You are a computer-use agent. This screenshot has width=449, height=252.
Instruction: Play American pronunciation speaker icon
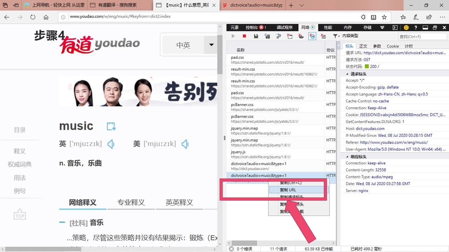tap(185, 144)
